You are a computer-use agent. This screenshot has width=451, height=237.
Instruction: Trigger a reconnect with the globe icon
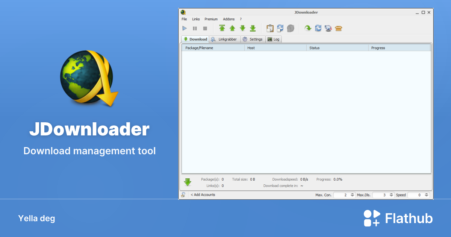click(x=328, y=28)
